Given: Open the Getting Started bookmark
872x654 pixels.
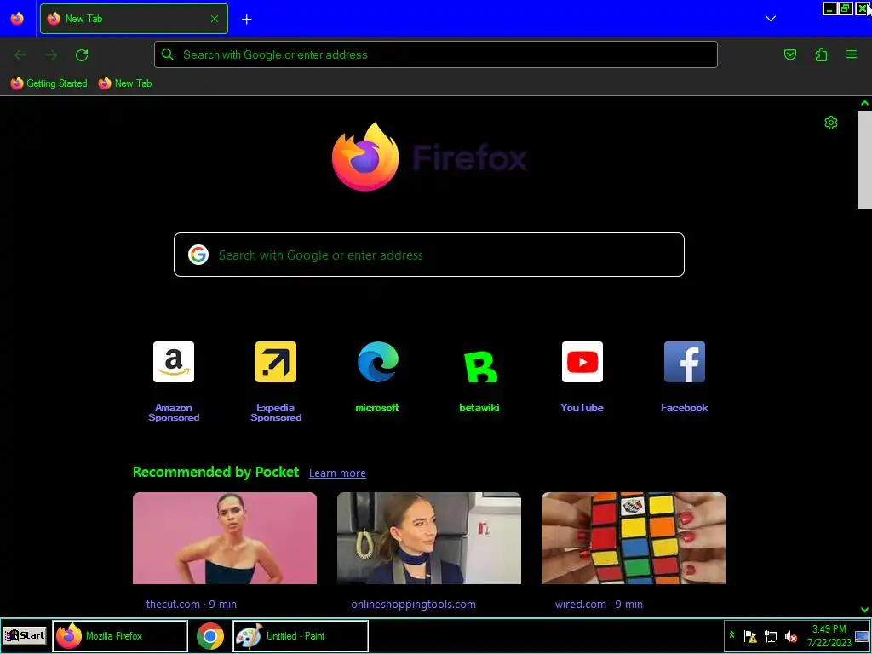Looking at the screenshot, I should tap(49, 83).
